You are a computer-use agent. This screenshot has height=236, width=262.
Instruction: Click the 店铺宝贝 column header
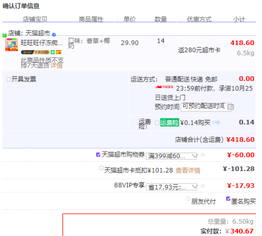coord(35,19)
